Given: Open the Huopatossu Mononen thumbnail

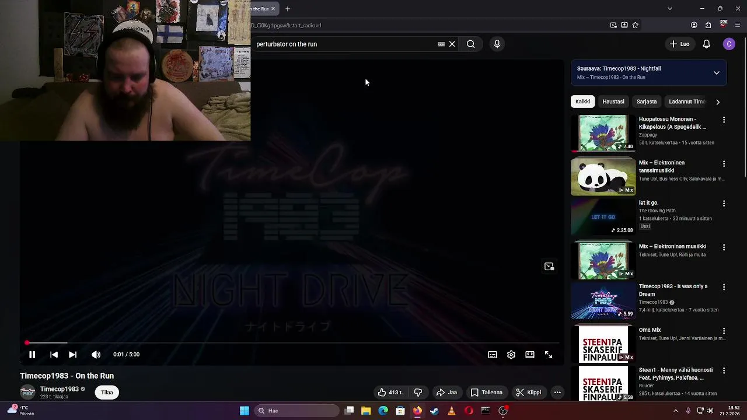Looking at the screenshot, I should pos(603,133).
